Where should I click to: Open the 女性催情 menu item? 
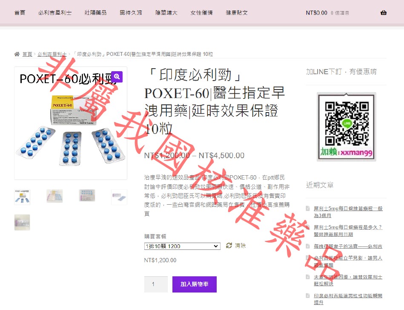click(x=202, y=13)
